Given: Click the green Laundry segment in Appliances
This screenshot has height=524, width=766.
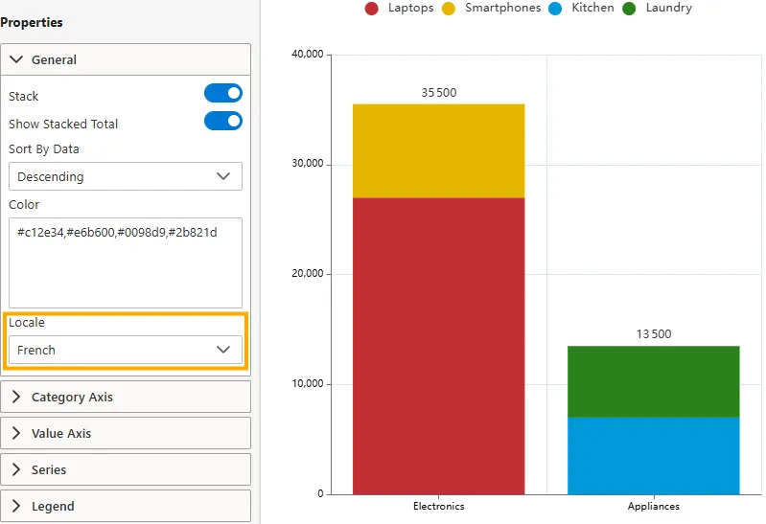Looking at the screenshot, I should tap(653, 381).
